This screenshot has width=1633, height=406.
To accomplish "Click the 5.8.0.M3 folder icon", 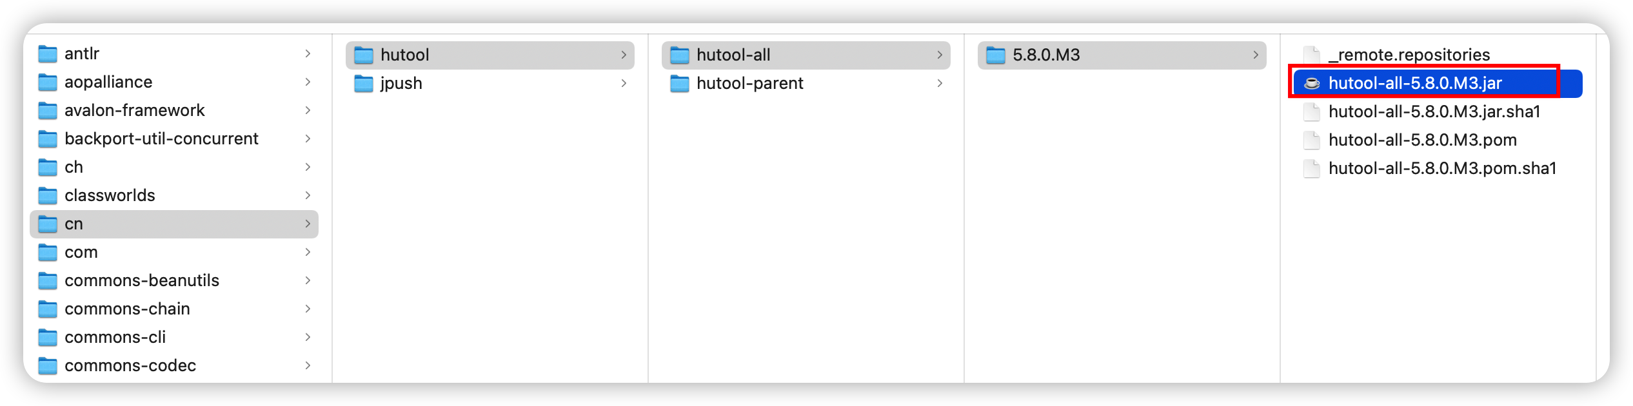I will pyautogui.click(x=996, y=55).
